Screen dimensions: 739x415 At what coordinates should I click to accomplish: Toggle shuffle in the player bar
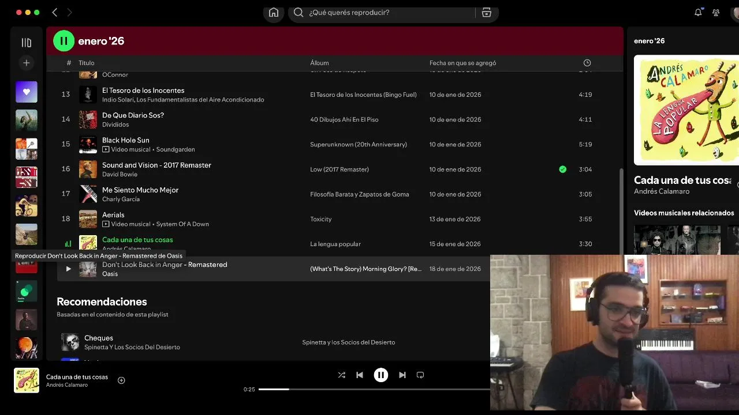[x=342, y=375]
